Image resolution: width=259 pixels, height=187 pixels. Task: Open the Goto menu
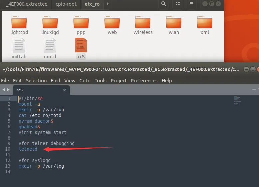pyautogui.click(x=85, y=81)
